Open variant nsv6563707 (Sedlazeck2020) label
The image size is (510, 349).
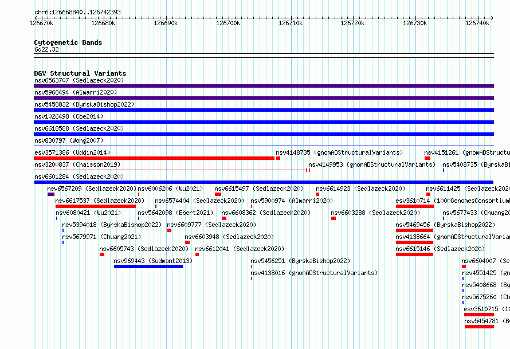[79, 80]
